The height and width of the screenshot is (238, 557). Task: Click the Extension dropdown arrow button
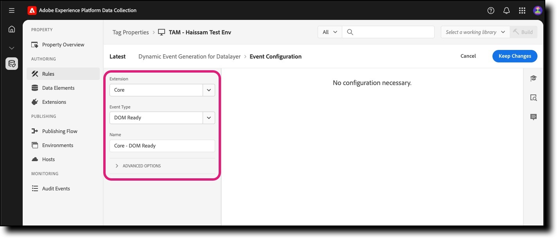(x=209, y=90)
